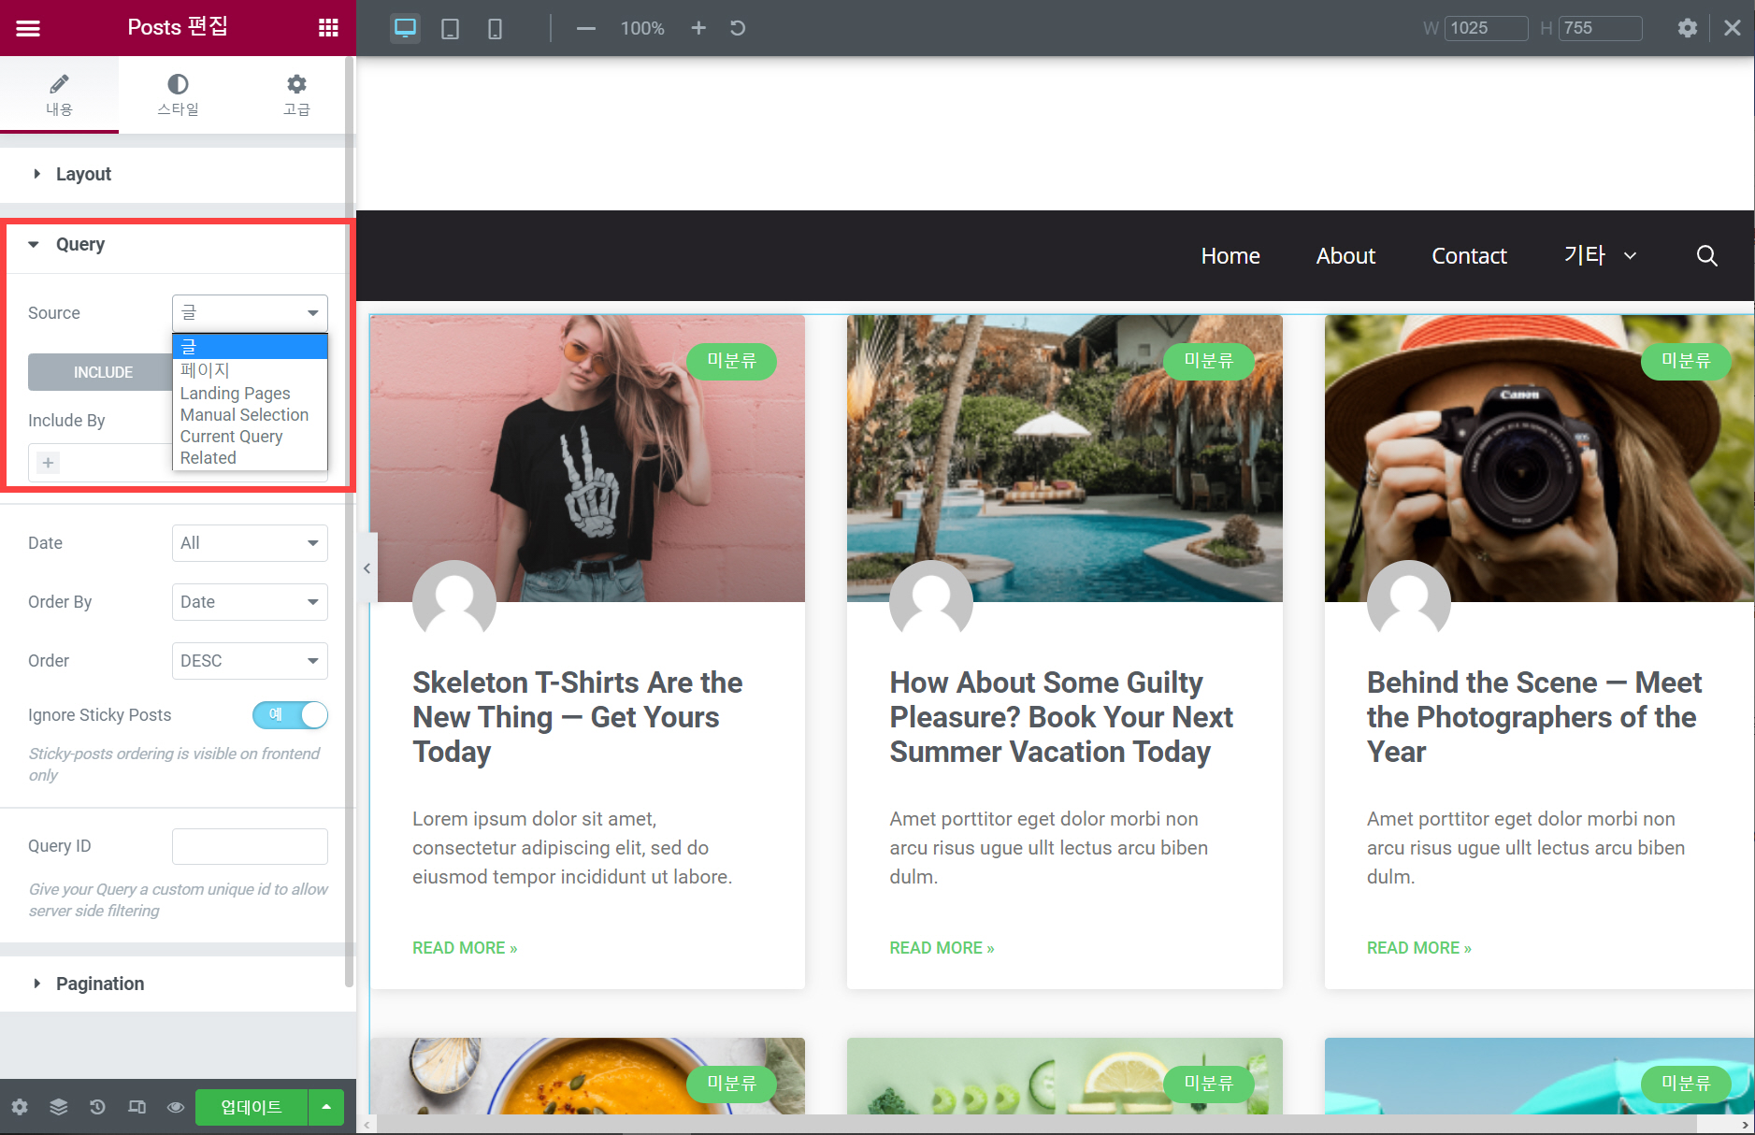The width and height of the screenshot is (1755, 1135).
Task: Choose Landing Pages source option
Action: pyautogui.click(x=250, y=394)
